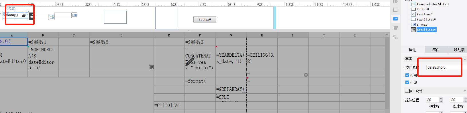Open the widget settings sidebar icon (blue dropdown)
The width and height of the screenshot is (467, 113).
pyautogui.click(x=395, y=19)
